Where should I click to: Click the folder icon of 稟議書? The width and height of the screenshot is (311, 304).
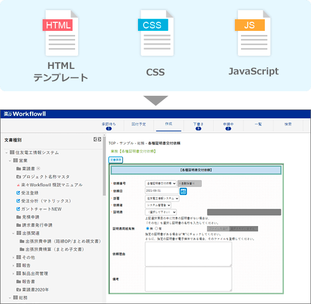pyautogui.click(x=19, y=169)
